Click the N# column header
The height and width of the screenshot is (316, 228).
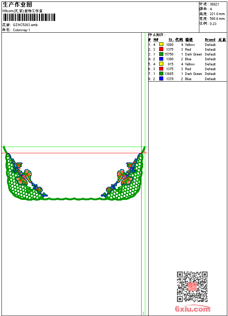click(156, 40)
